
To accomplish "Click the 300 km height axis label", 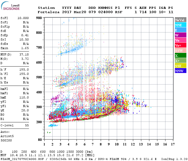I will (39, 107).
